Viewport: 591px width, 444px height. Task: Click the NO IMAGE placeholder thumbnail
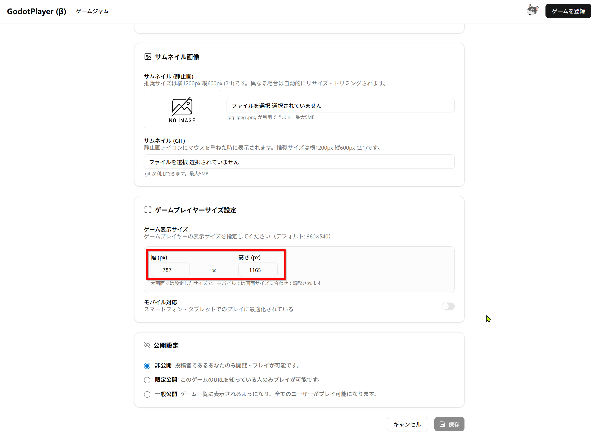pyautogui.click(x=182, y=109)
